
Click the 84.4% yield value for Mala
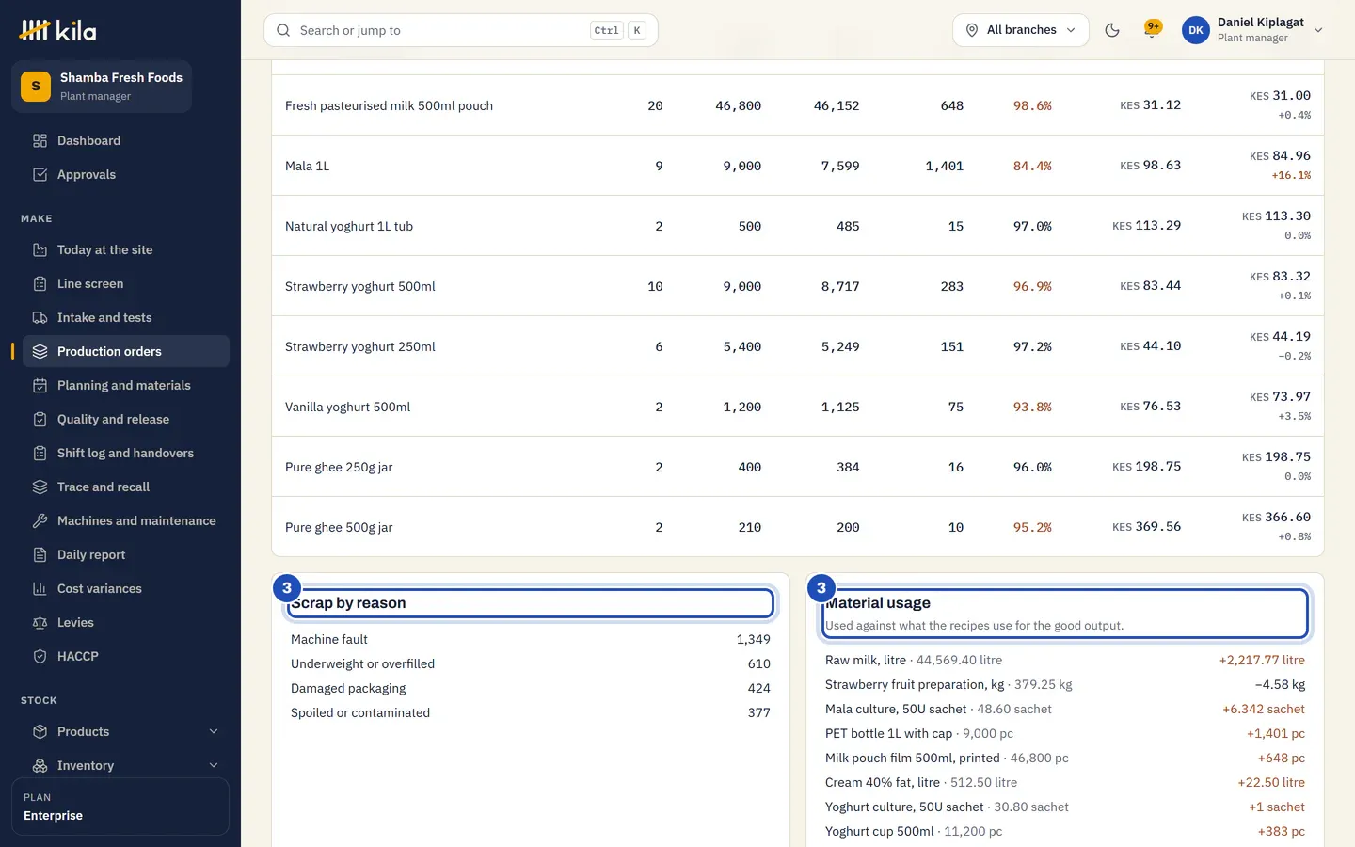coord(1032,166)
